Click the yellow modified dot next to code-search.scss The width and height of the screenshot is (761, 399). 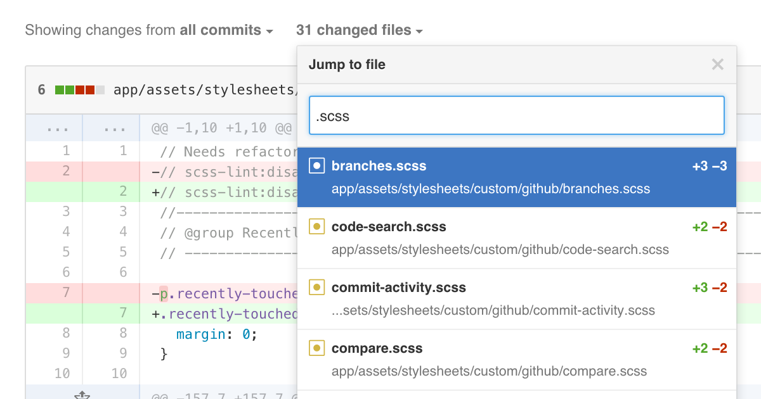(x=316, y=226)
